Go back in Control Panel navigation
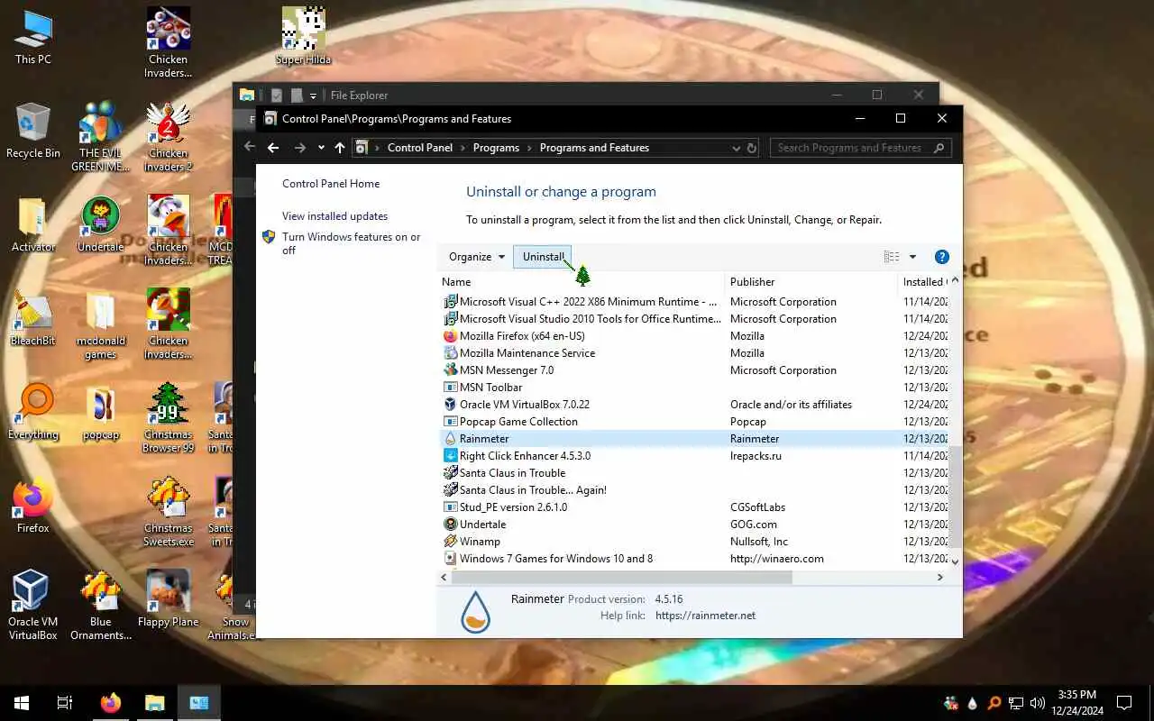 tap(273, 148)
